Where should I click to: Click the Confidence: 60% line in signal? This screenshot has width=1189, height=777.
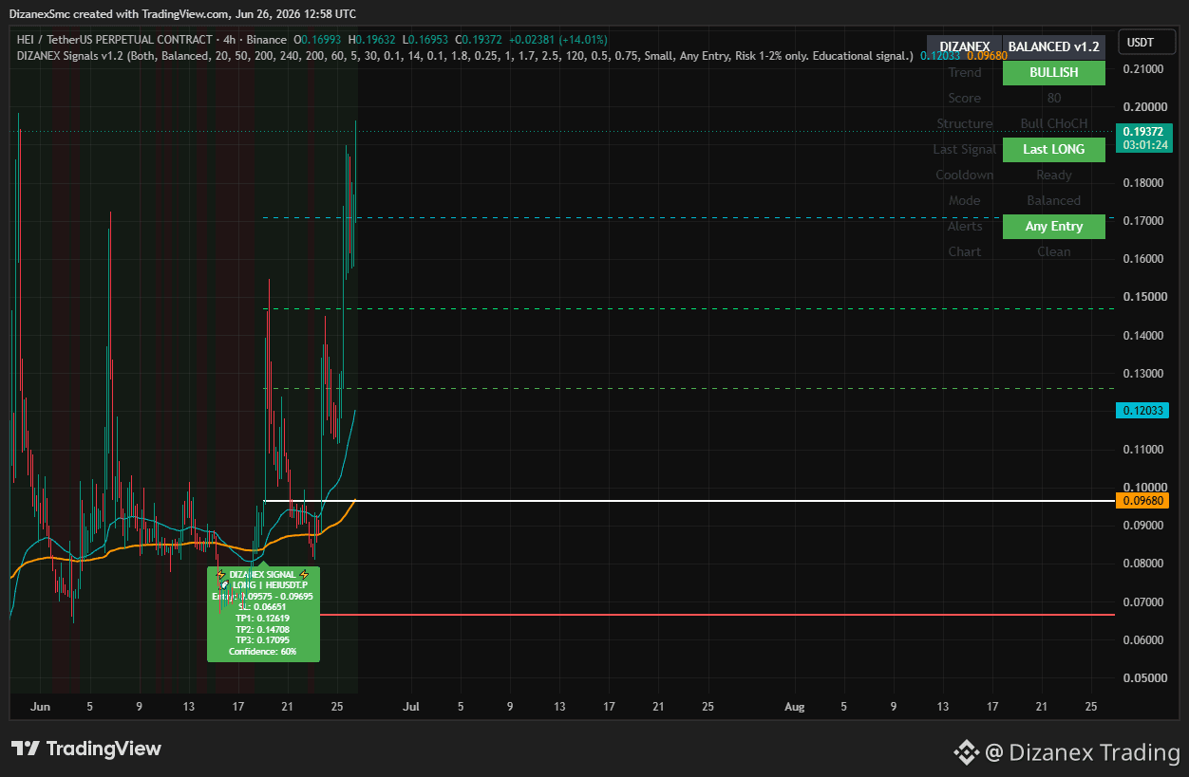[262, 652]
